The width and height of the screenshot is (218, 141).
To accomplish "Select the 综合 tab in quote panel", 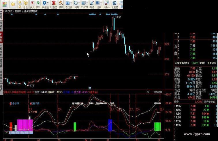I will coord(176,102).
